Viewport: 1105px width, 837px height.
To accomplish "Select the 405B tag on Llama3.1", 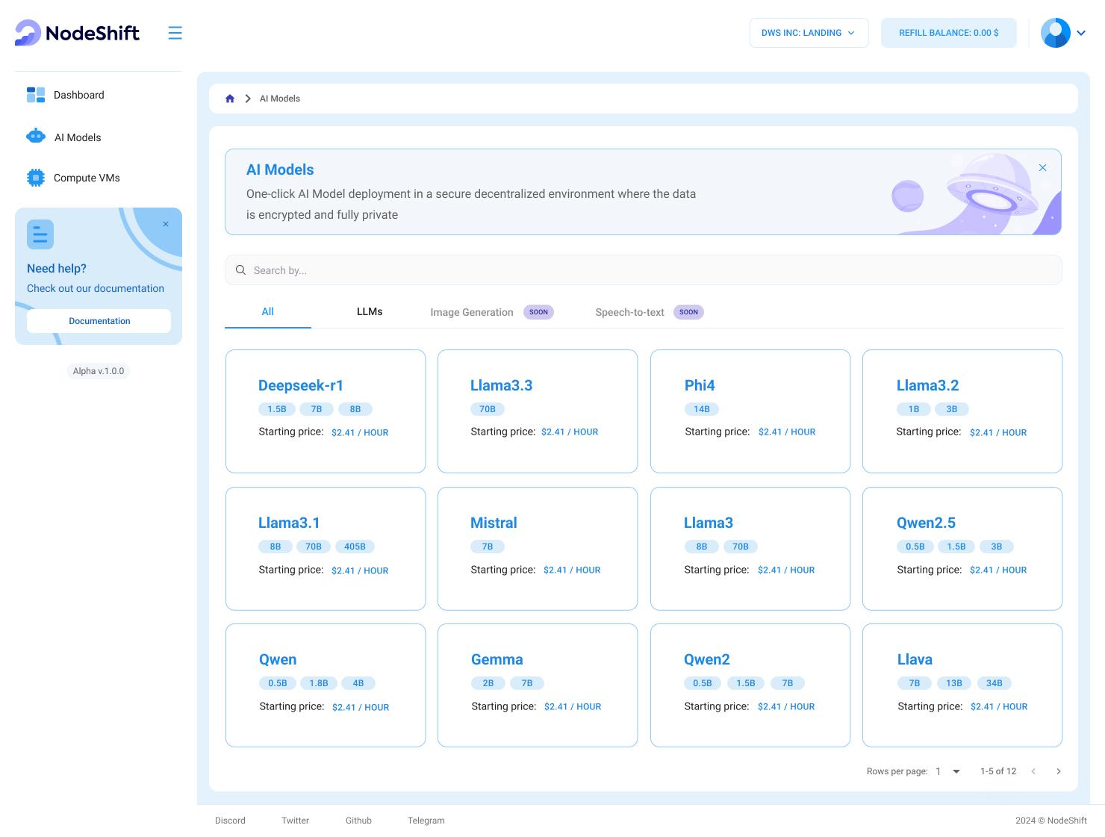I will [355, 547].
